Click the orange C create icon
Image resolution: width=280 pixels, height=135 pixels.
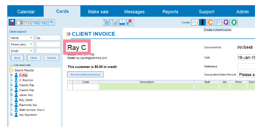point(210,22)
